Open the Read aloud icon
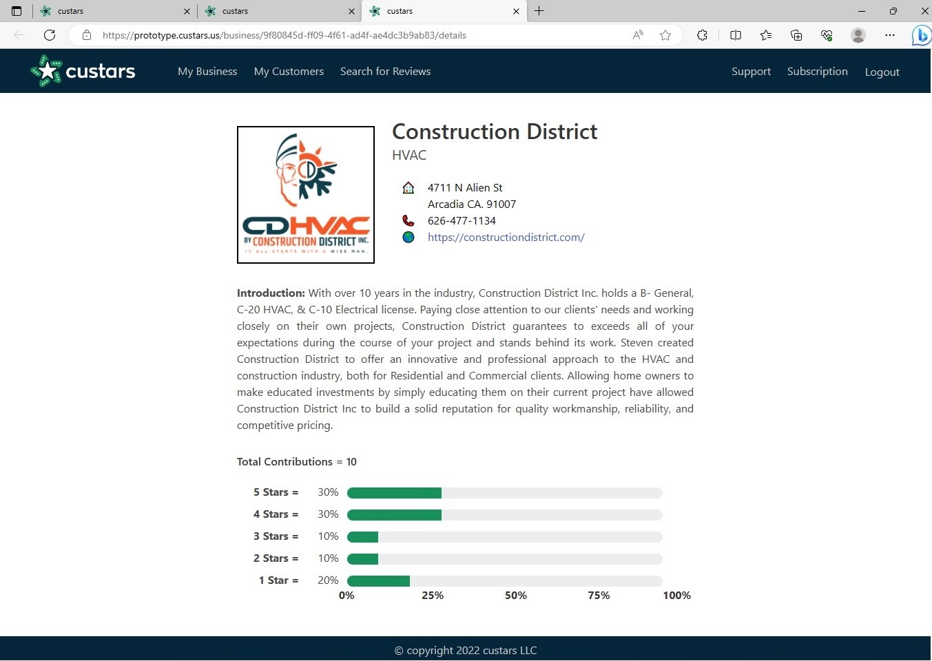Screen dimensions: 932x661 click(x=638, y=35)
